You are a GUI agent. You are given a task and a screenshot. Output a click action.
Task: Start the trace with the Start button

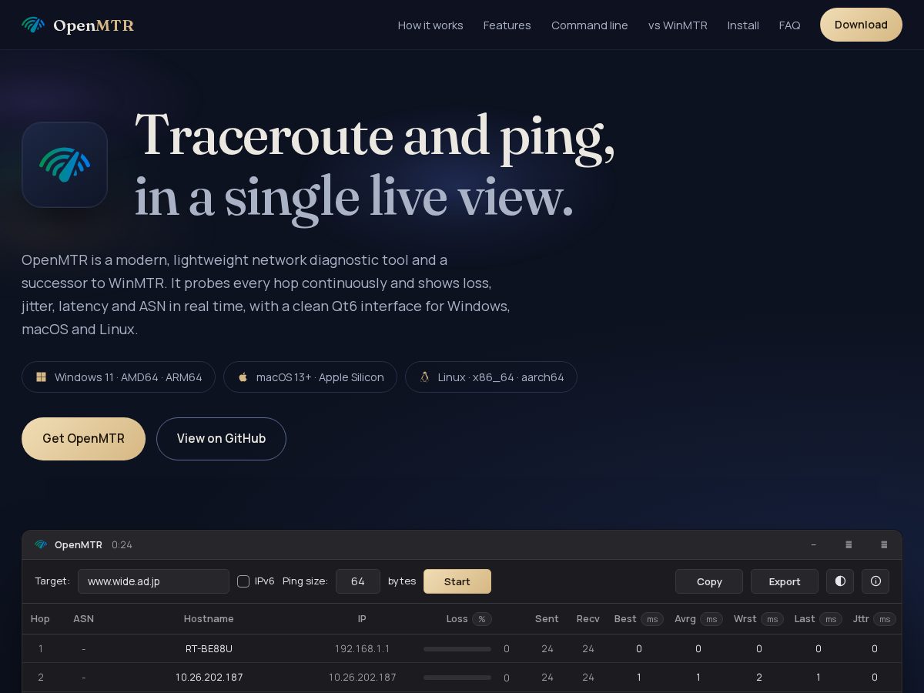(x=457, y=581)
